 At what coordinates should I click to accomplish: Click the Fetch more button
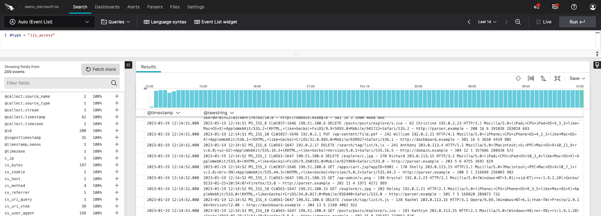[x=101, y=69]
